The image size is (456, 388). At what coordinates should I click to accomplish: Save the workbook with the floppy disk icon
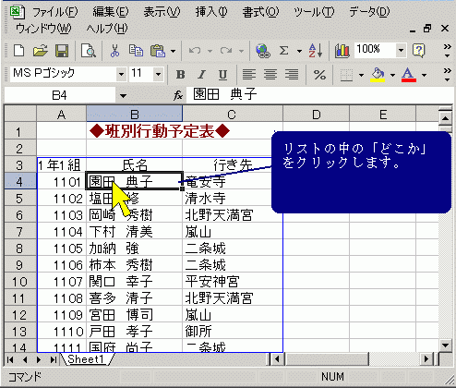pyautogui.click(x=62, y=51)
